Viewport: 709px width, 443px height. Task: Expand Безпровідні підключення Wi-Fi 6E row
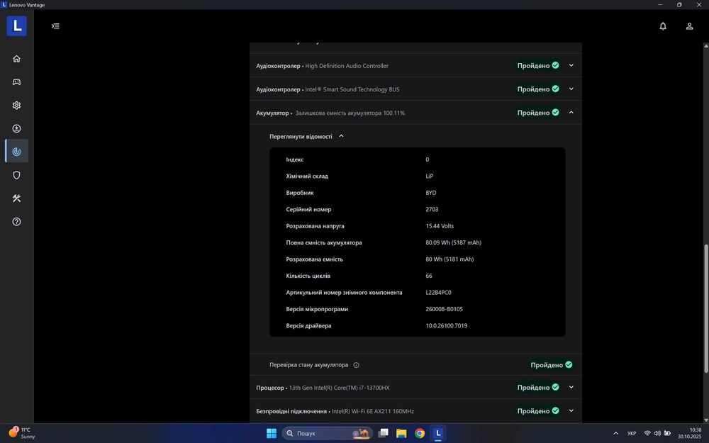[x=571, y=411]
